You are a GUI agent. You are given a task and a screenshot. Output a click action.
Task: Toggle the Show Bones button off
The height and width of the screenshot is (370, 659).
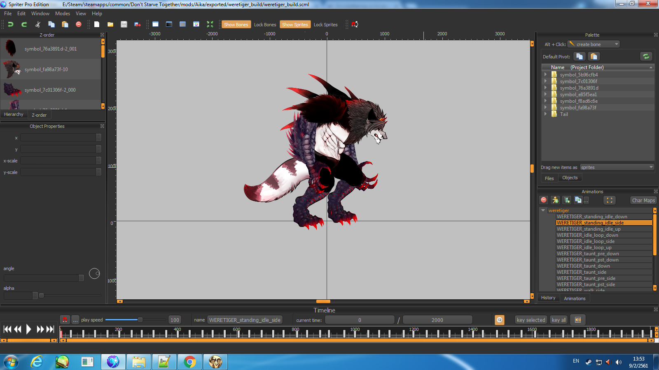(236, 25)
